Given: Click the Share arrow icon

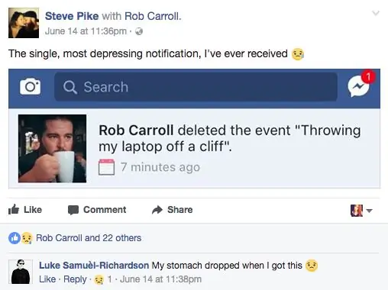Looking at the screenshot, I should (157, 210).
